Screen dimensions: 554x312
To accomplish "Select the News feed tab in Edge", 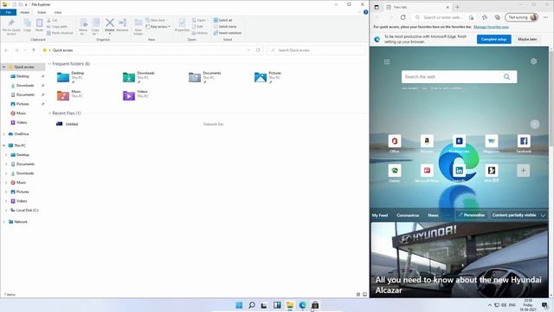I will (x=433, y=215).
